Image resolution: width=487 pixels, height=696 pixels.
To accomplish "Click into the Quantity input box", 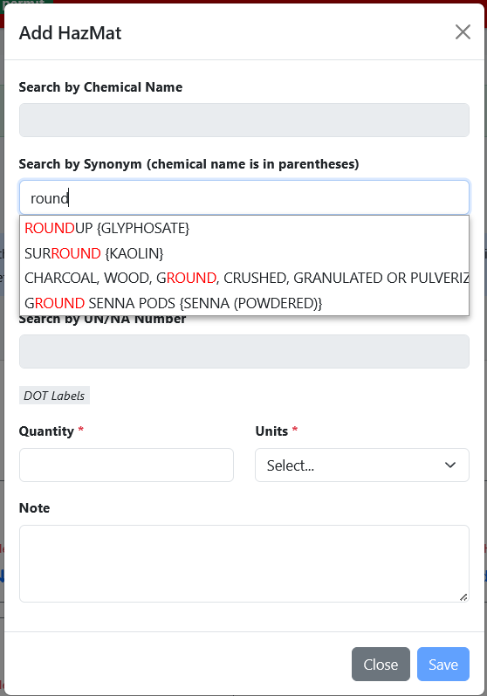I will [127, 465].
